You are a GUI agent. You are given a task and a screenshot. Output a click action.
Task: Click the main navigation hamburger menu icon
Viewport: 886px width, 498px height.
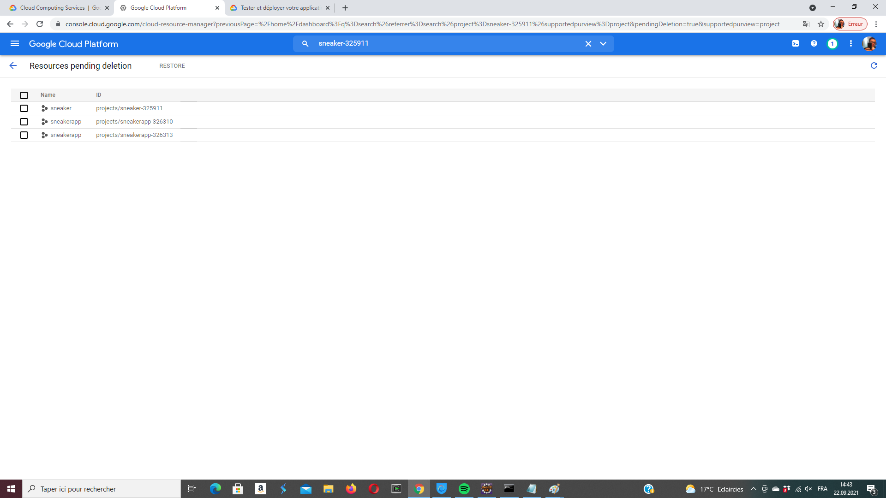click(15, 43)
